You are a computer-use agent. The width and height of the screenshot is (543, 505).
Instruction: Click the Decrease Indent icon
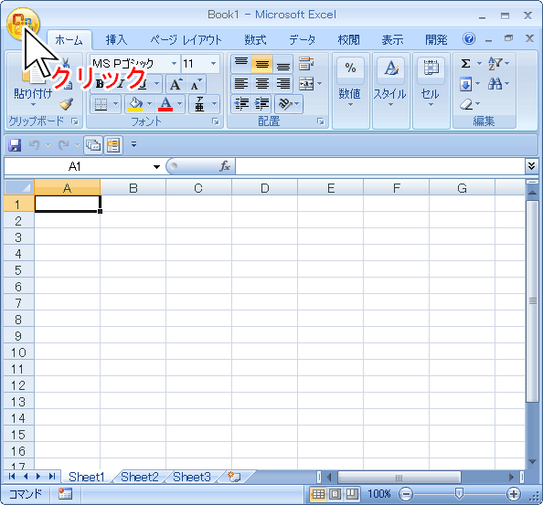tap(241, 103)
